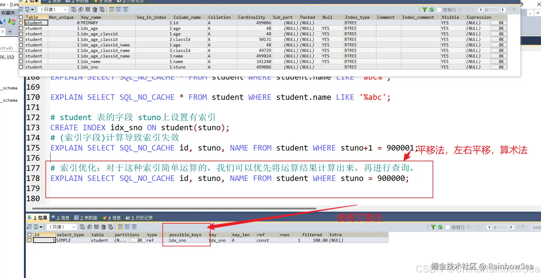Toggle 限制行 checkbox in lower result pane
This screenshot has height=278, width=541.
point(448,227)
